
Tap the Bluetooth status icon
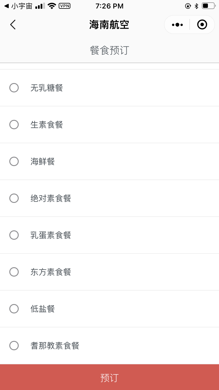[x=197, y=6]
